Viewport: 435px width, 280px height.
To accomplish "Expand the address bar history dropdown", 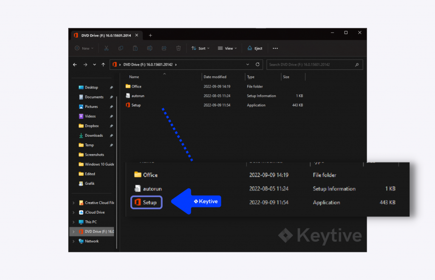I will click(248, 65).
